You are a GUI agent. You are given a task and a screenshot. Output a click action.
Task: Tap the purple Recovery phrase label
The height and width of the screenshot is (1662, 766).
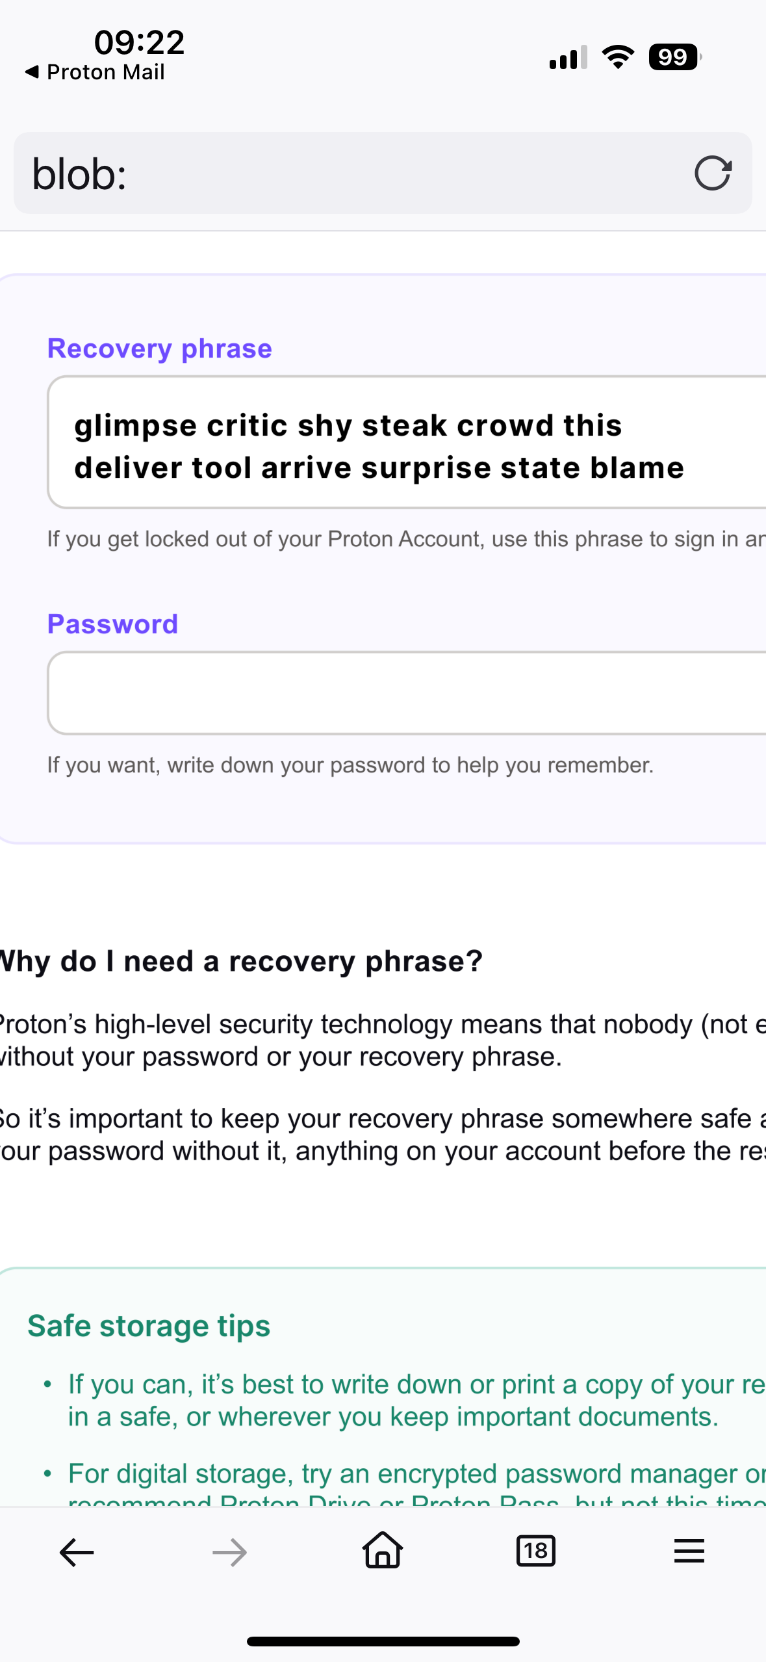coord(160,349)
